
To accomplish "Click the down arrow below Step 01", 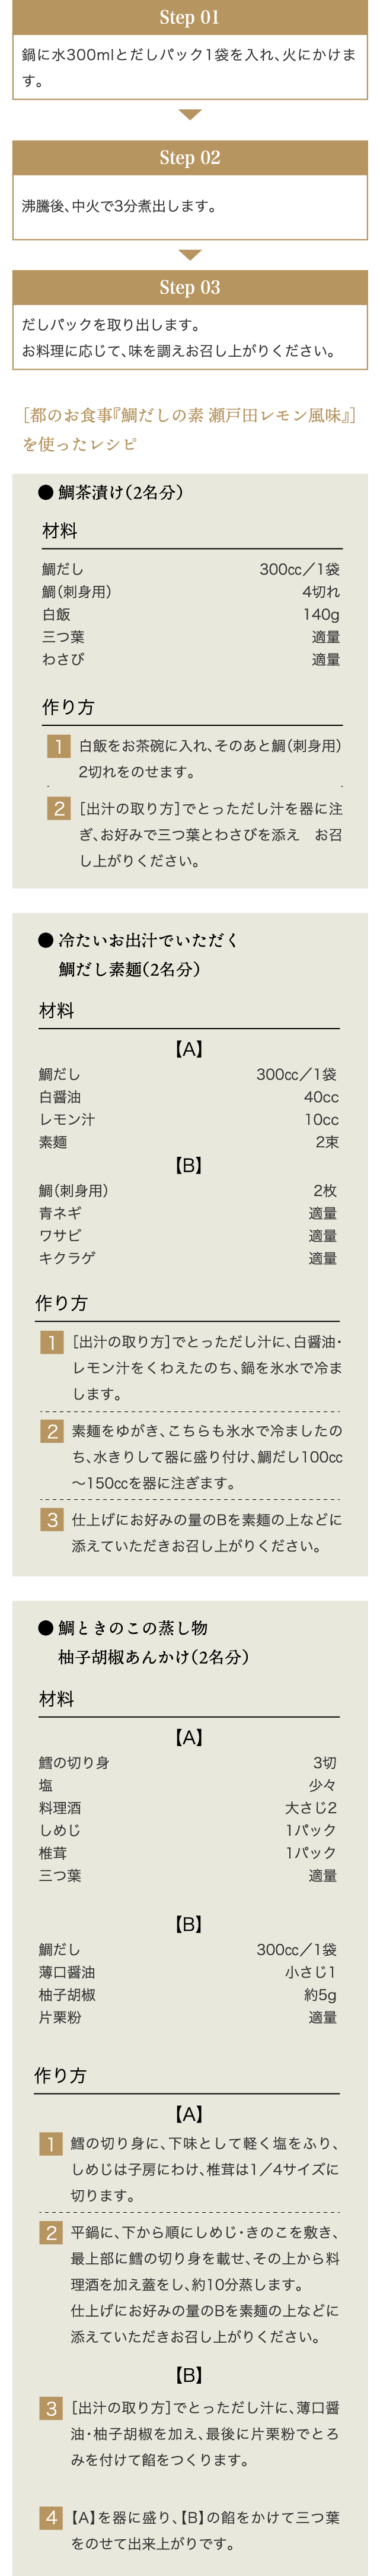I will click(190, 115).
